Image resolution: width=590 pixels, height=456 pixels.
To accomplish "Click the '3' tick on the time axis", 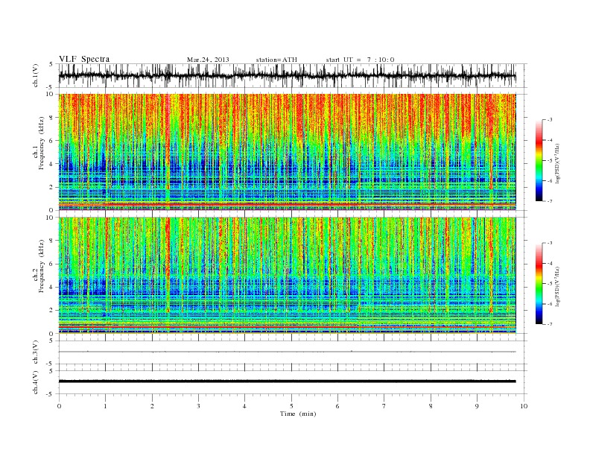I will (199, 406).
